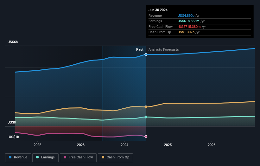Click the US$618.858m earnings value
This screenshot has height=166, width=260.
pyautogui.click(x=188, y=21)
